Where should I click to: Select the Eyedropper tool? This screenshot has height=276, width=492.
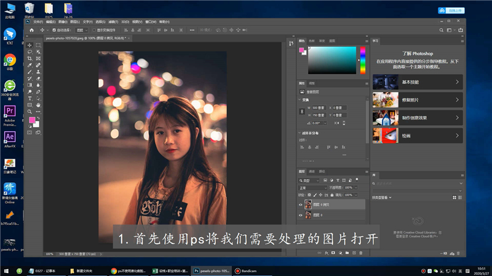(30, 65)
